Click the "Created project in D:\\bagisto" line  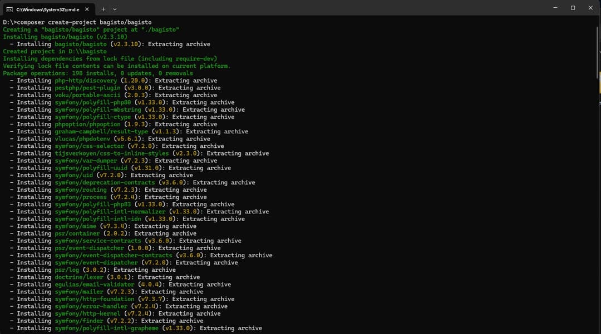tap(55, 52)
